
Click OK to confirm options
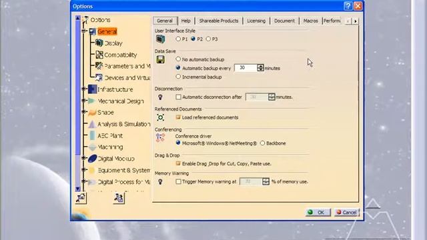point(318,212)
